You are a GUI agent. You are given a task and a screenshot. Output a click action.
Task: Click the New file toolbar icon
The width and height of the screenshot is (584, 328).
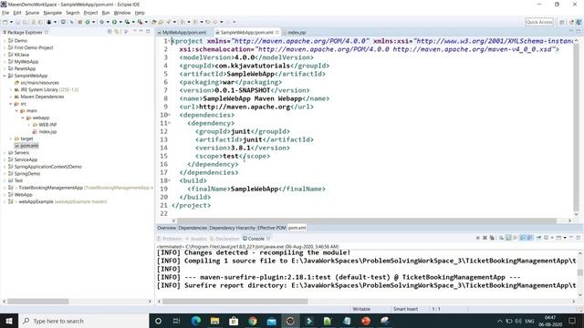[5, 22]
